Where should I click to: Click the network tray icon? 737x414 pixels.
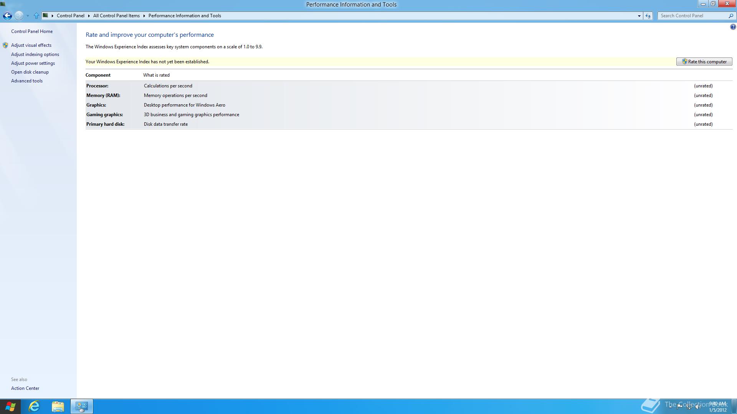[x=689, y=406]
